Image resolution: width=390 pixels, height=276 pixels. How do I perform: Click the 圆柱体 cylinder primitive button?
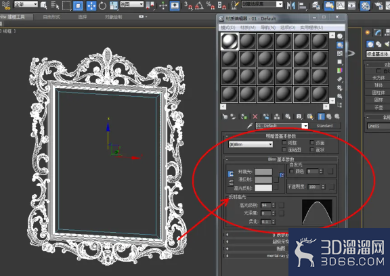click(378, 93)
